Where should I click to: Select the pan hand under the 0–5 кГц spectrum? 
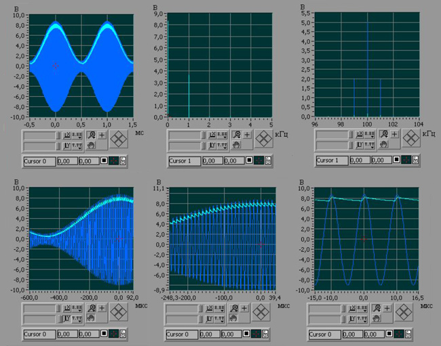[x=236, y=145]
